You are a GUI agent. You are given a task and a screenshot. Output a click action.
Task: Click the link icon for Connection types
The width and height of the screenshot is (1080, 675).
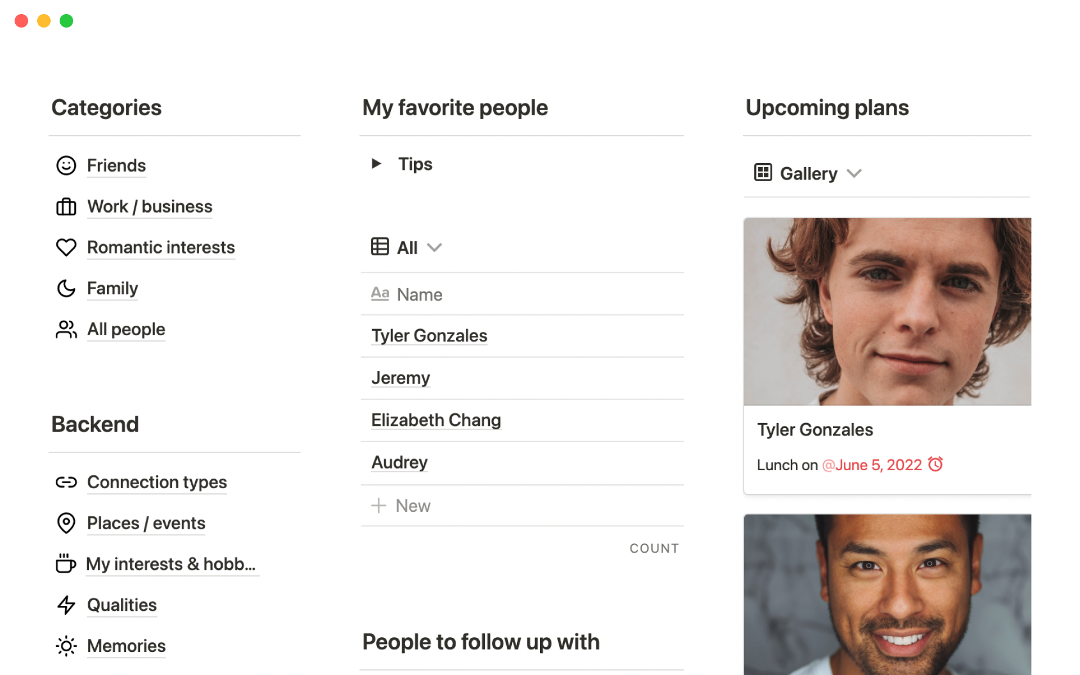pyautogui.click(x=66, y=482)
